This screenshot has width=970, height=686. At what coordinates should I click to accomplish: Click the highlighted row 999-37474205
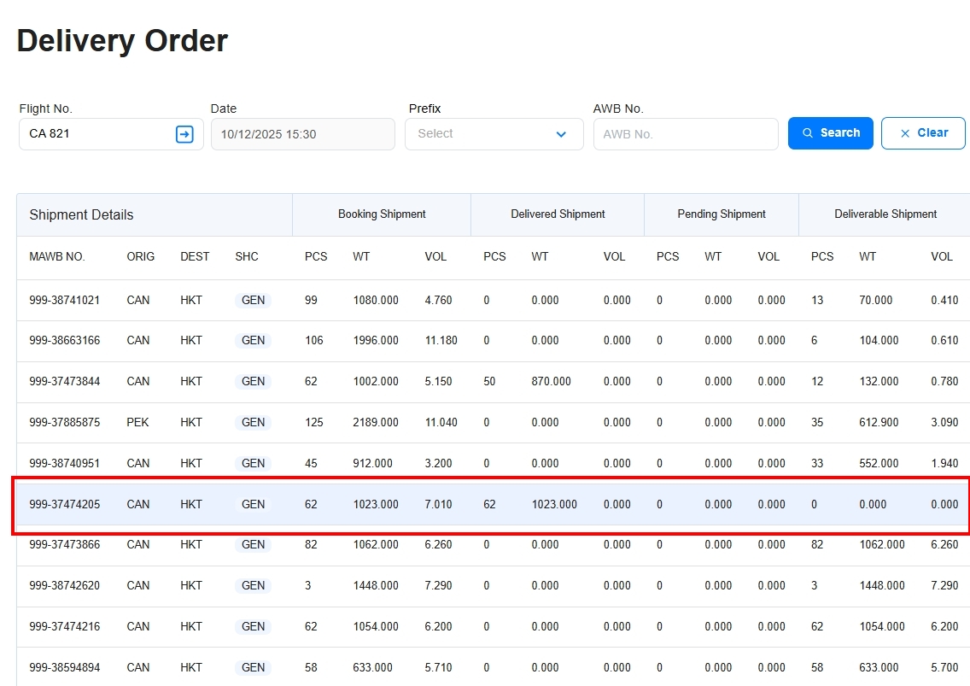point(65,504)
